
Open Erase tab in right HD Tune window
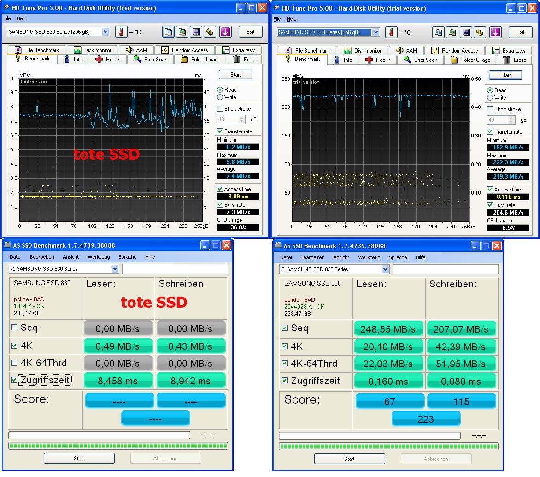[515, 60]
